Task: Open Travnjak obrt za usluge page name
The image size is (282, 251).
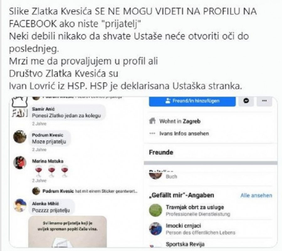Action: tap(195, 207)
